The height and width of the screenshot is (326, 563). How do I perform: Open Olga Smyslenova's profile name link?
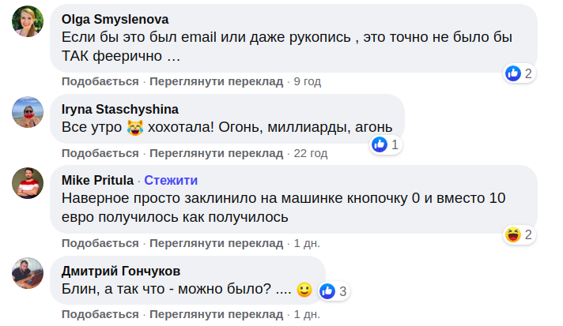point(115,19)
